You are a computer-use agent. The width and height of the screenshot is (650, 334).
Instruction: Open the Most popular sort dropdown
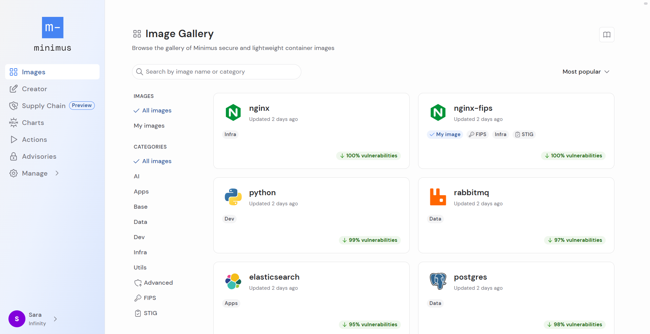tap(586, 72)
